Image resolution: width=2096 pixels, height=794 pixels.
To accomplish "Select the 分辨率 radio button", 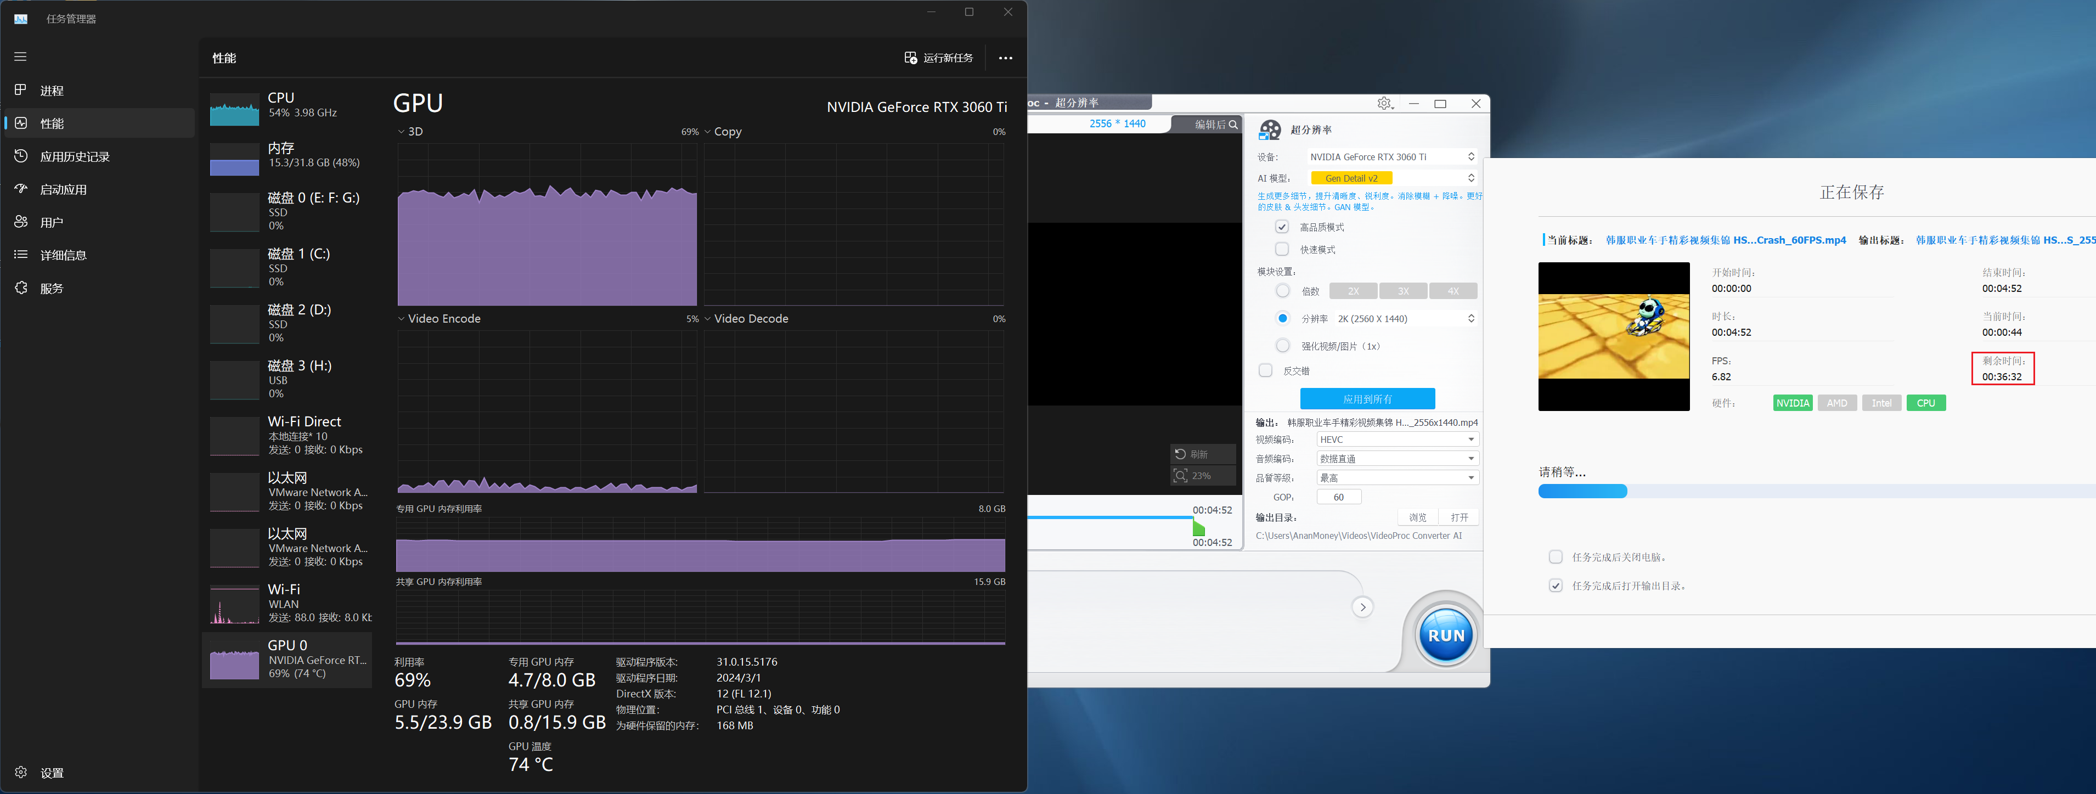I will click(1283, 318).
